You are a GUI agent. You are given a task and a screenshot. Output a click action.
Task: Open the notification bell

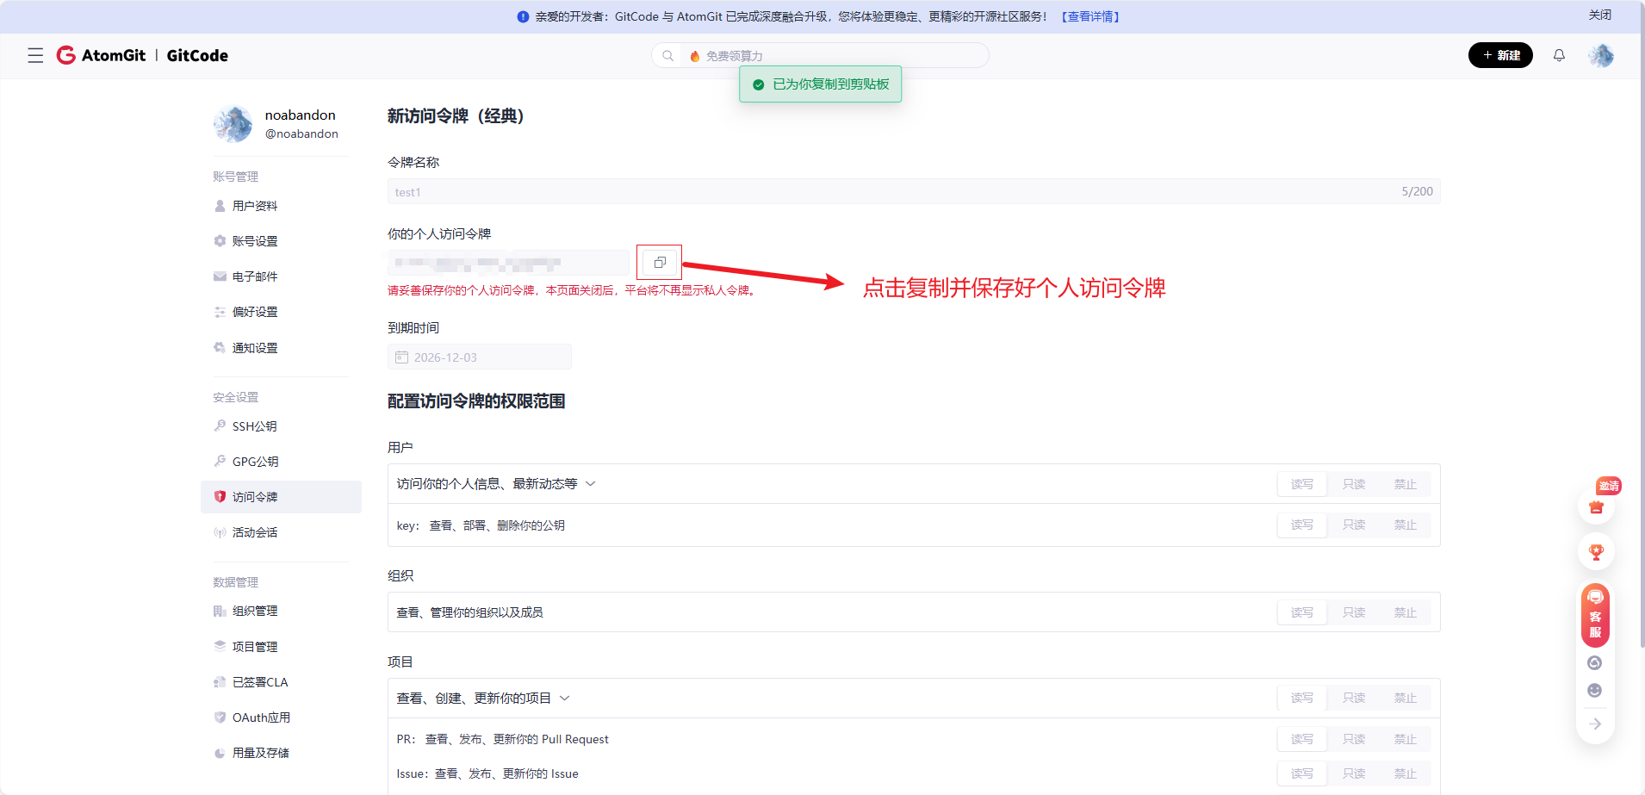[x=1558, y=55]
